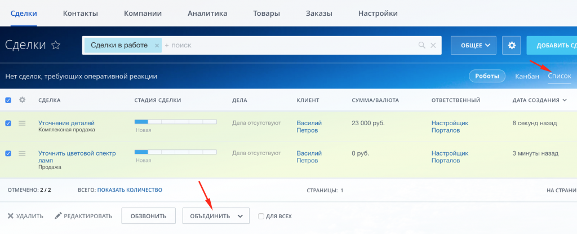Click the search magnifier icon
This screenshot has height=234, width=577.
pyautogui.click(x=422, y=45)
